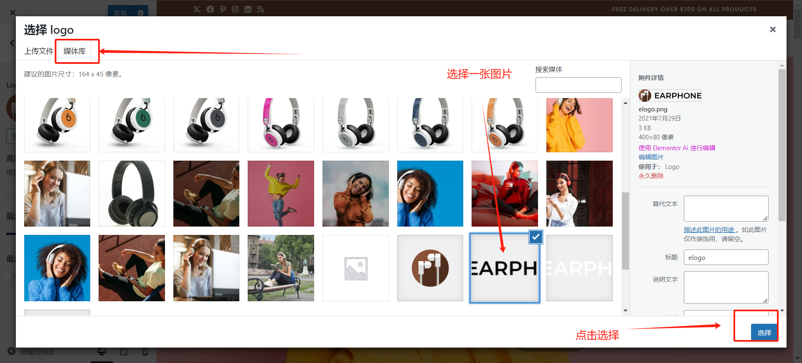
Task: Select the jumping woman on pink background
Action: tap(281, 194)
